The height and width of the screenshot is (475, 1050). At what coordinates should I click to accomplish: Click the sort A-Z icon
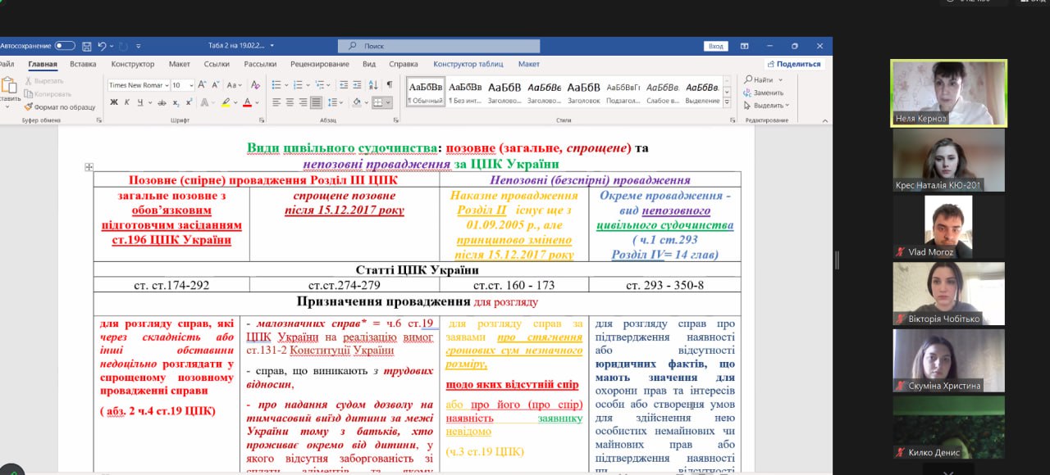[372, 84]
